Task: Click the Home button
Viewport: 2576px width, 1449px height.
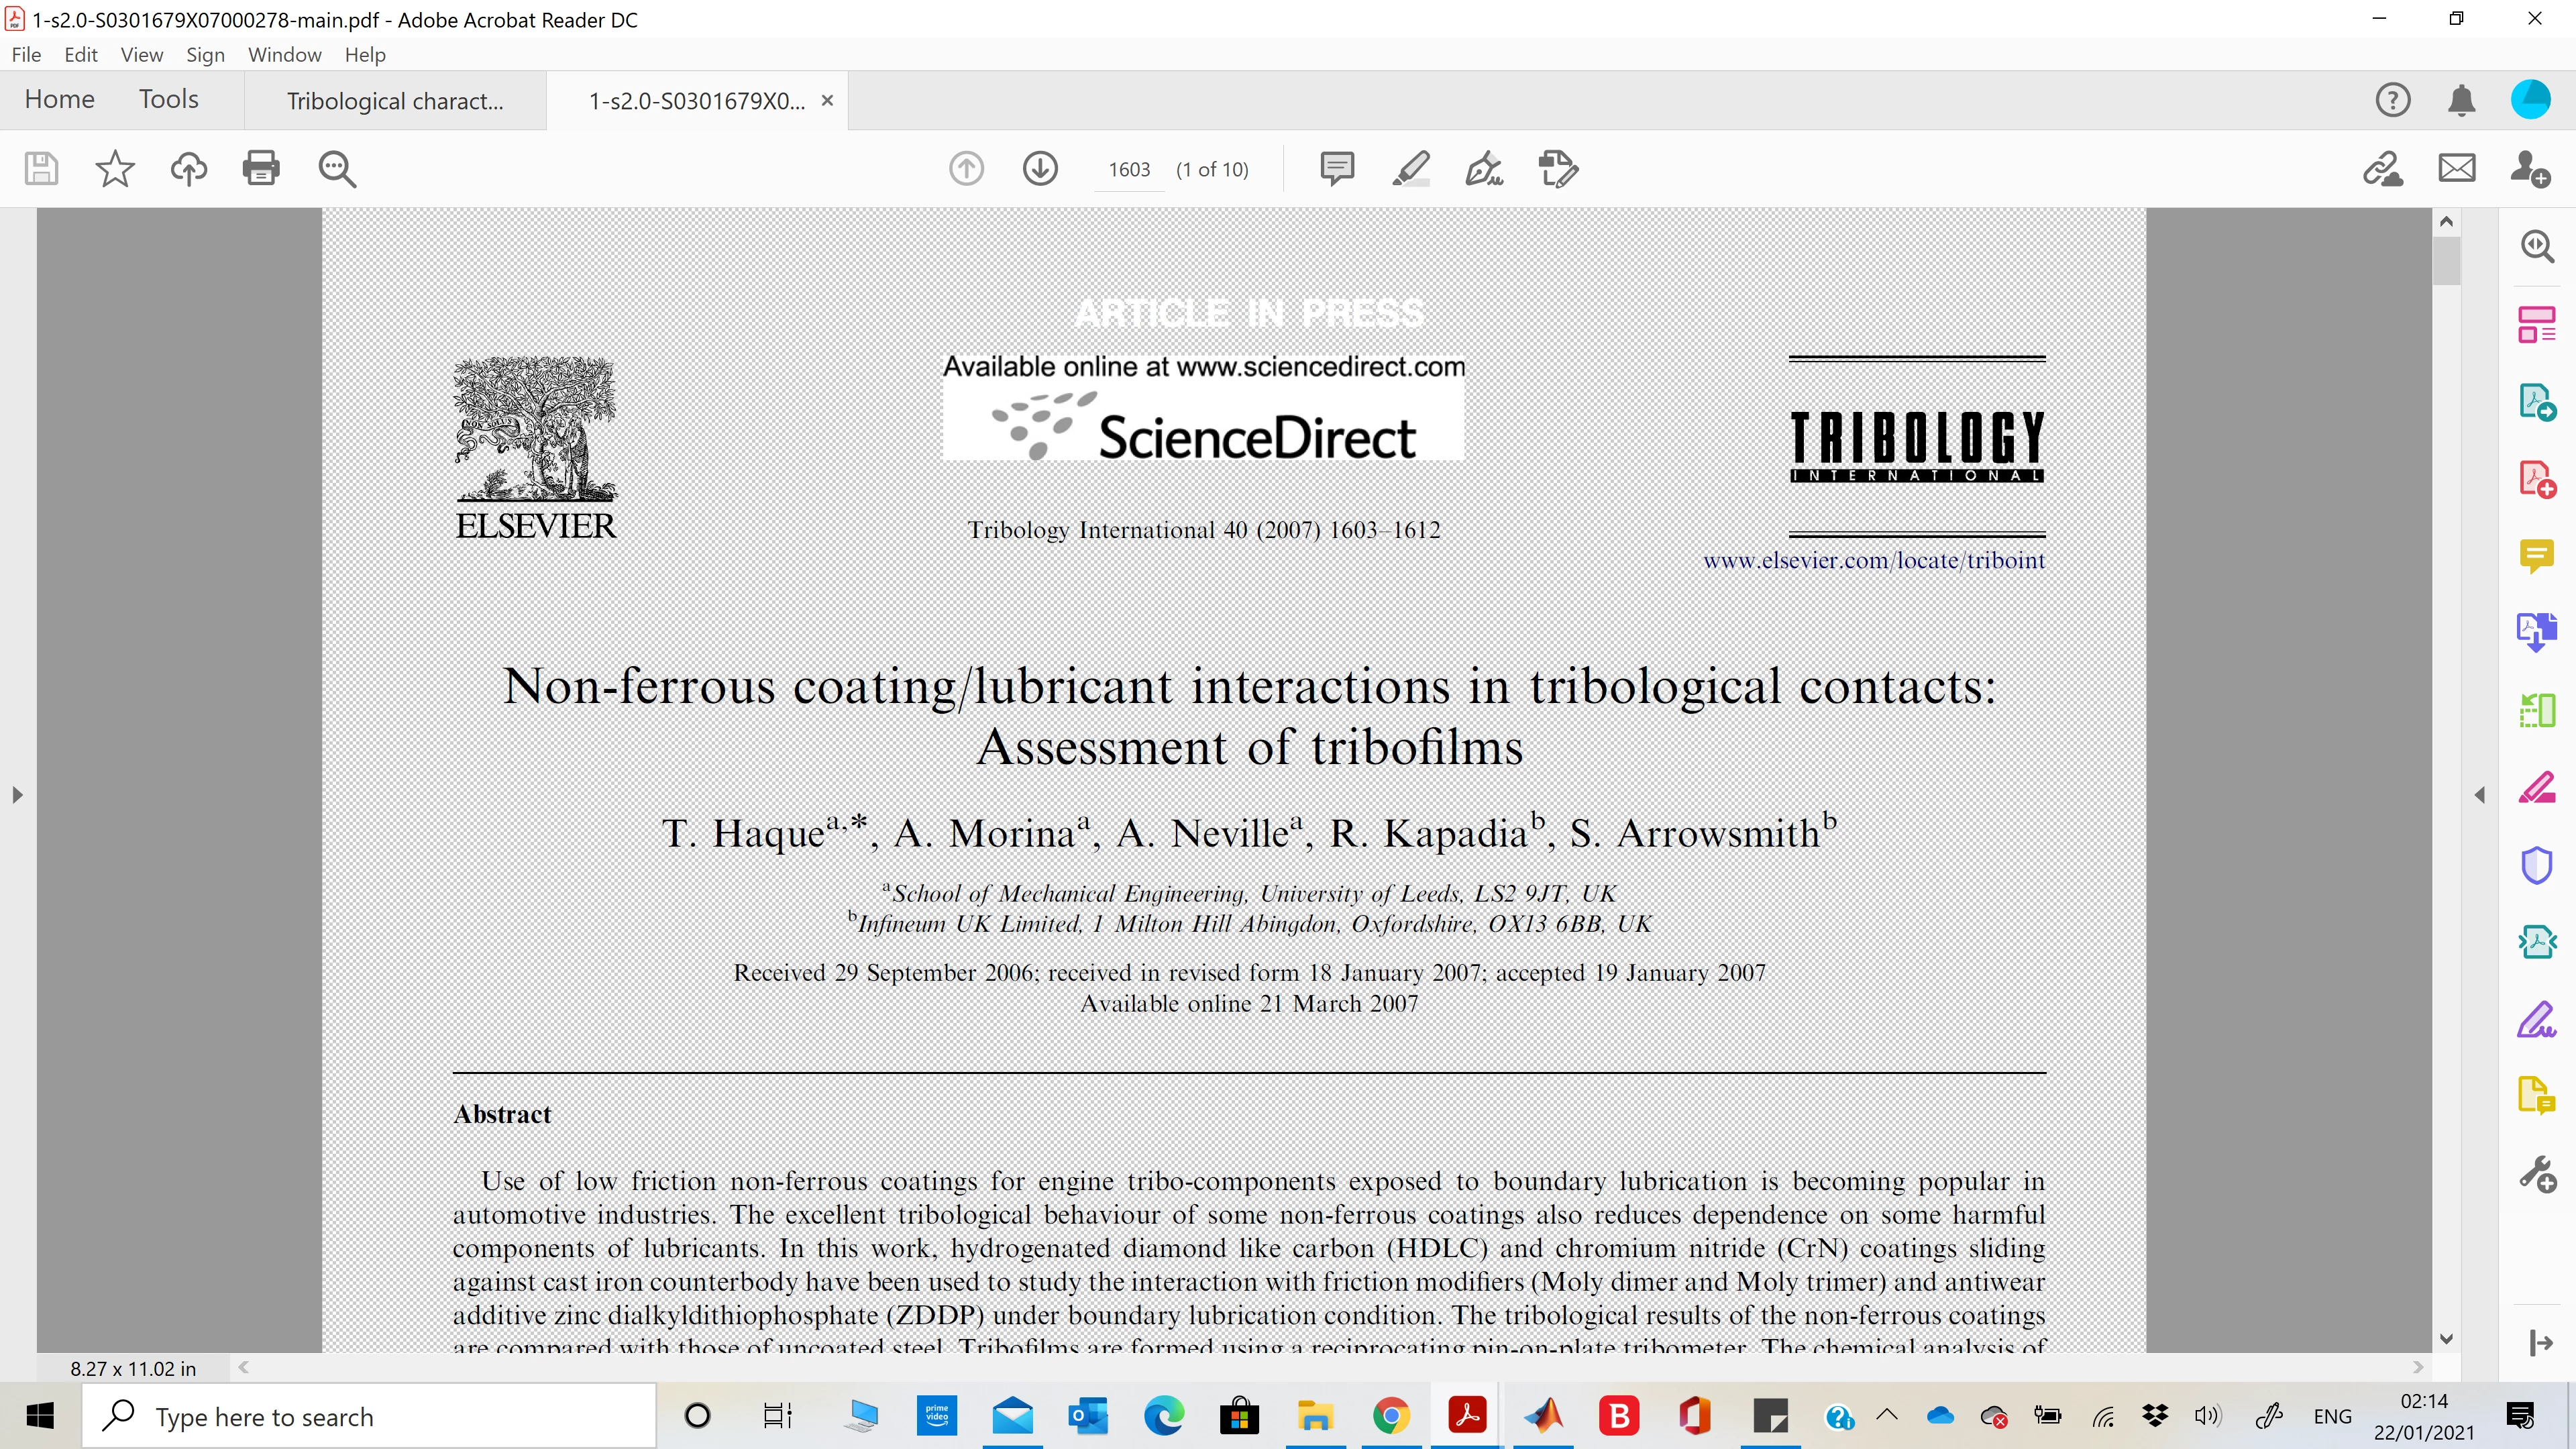Action: coord(60,99)
